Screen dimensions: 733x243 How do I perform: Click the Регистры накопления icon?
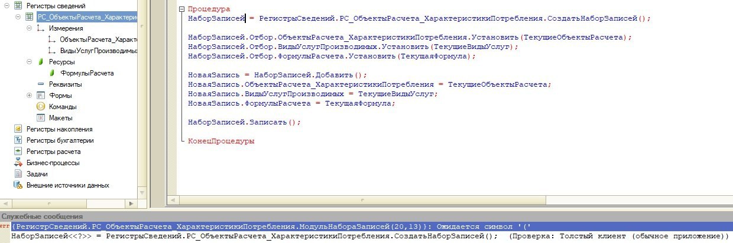(x=18, y=129)
